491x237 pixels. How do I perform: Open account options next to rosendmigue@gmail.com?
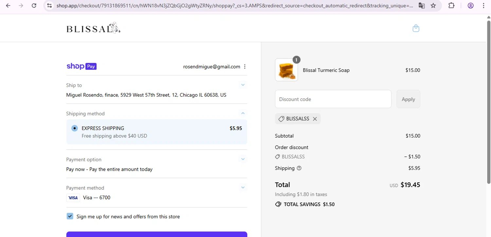click(245, 67)
